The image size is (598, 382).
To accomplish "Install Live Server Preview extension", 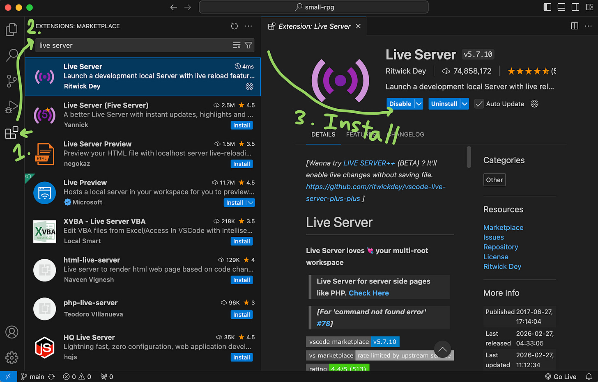I will click(x=241, y=164).
